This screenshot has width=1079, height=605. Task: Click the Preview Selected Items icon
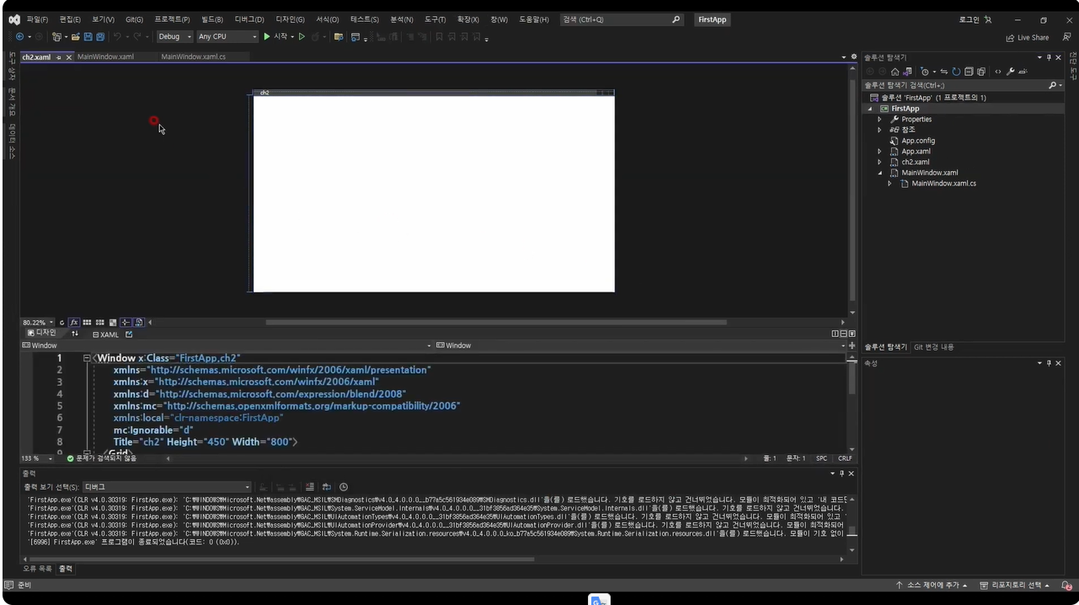point(1023,72)
